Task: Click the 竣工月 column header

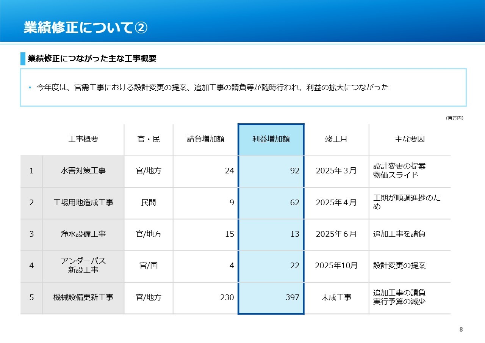Action: pos(336,139)
